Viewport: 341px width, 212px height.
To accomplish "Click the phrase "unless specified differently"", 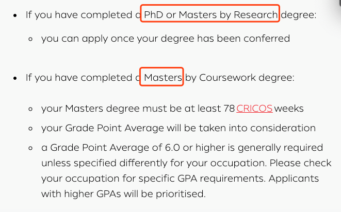I will click(96, 163).
